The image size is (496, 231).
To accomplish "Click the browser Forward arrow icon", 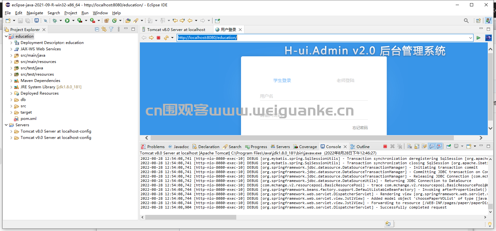I will (151, 38).
